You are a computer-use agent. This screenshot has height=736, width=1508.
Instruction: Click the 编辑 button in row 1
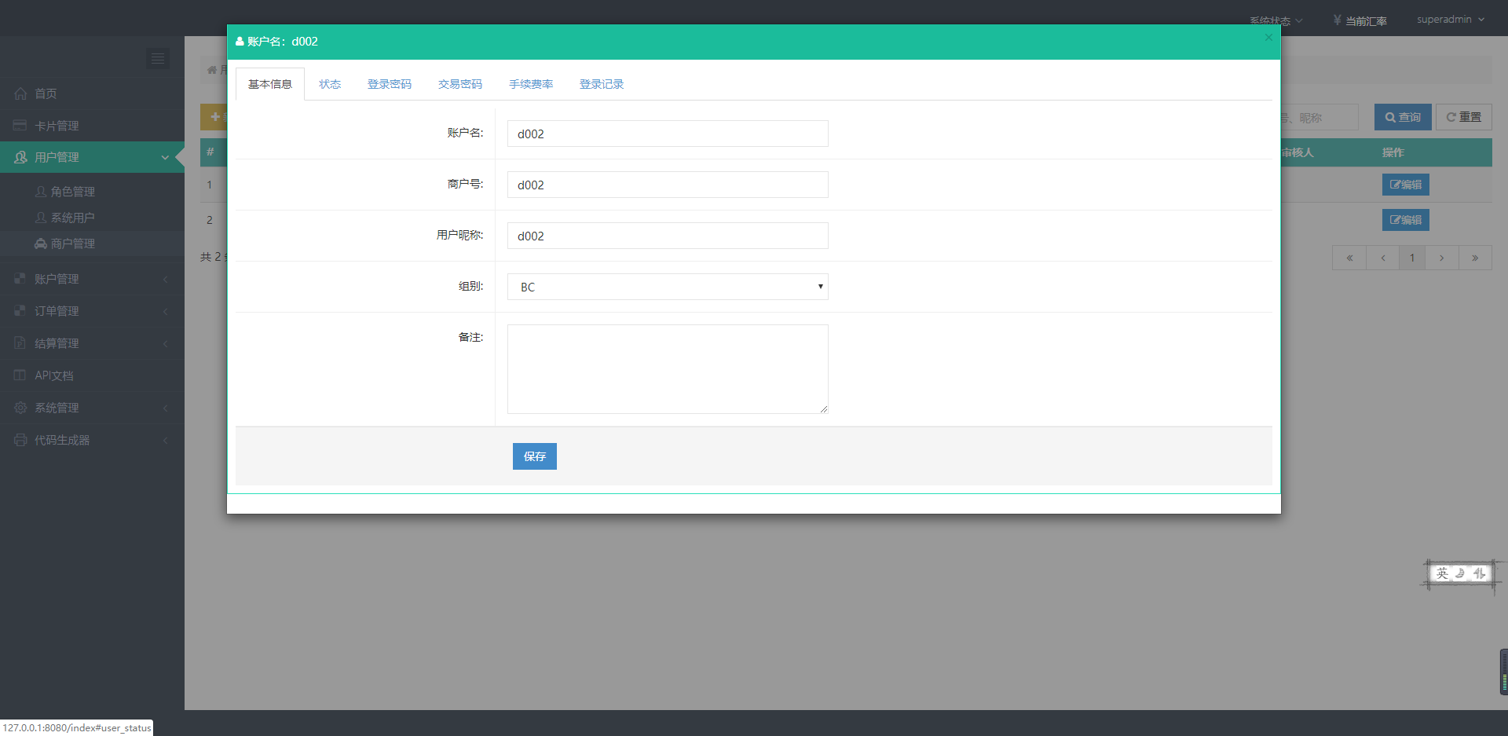1406,185
